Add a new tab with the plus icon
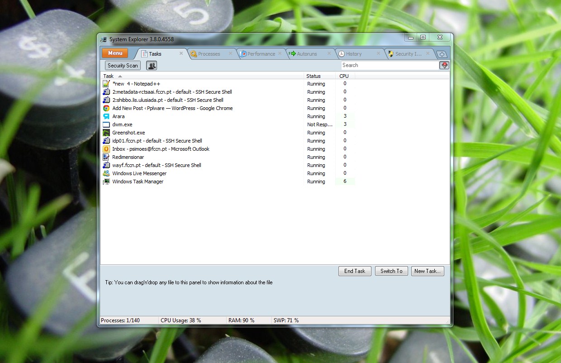561x363 pixels. point(442,54)
